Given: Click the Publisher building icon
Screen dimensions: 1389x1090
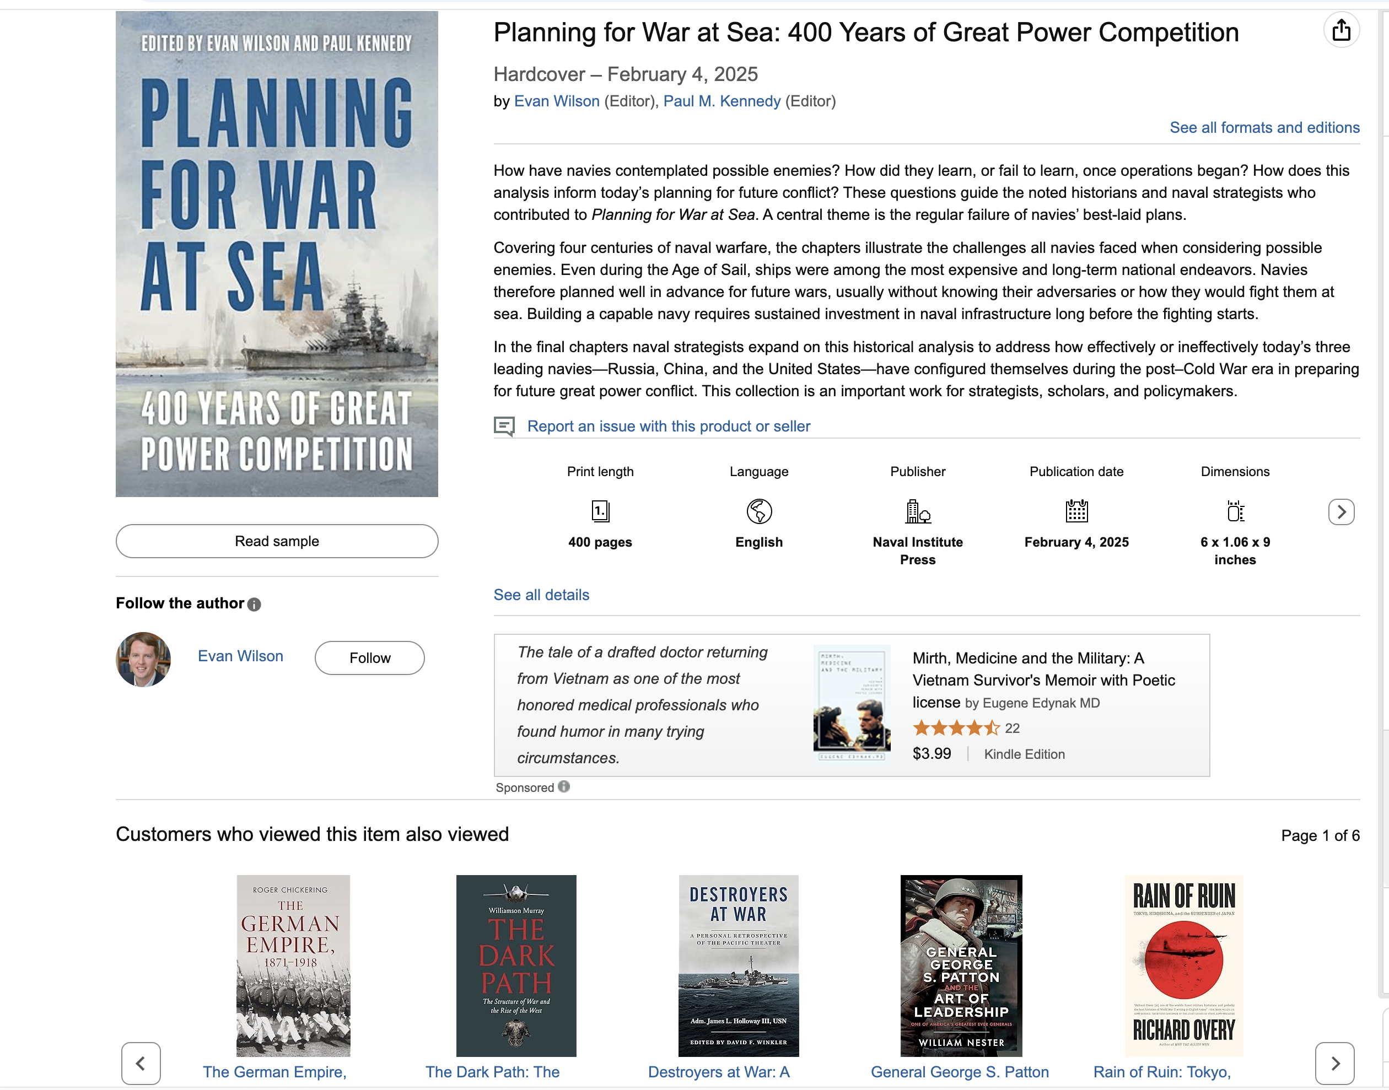Looking at the screenshot, I should pyautogui.click(x=918, y=511).
